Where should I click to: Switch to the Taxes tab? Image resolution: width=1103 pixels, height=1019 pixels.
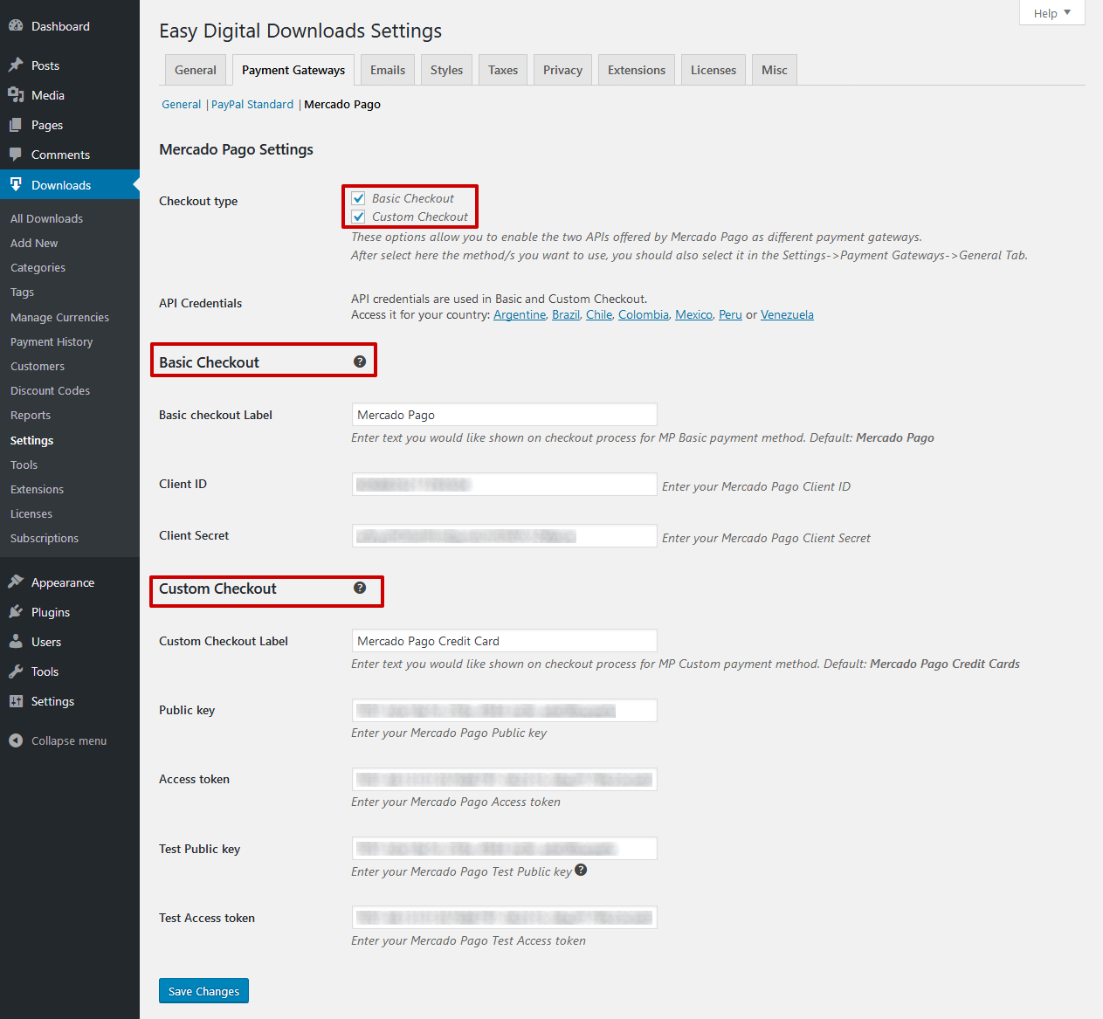click(503, 70)
